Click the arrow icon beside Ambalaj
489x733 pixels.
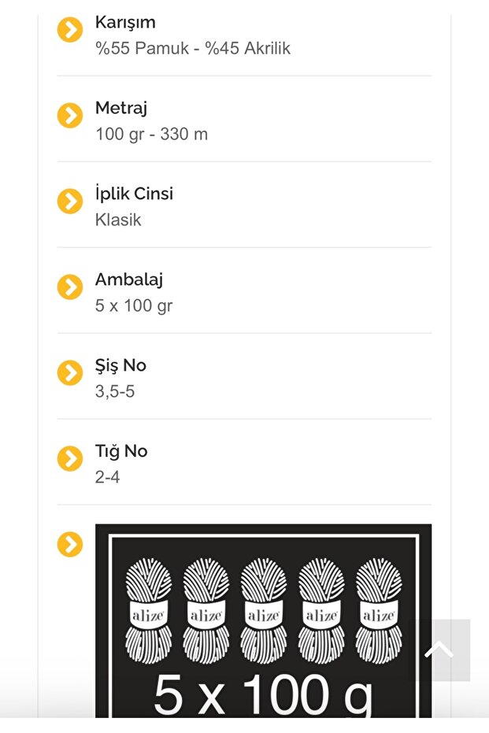tap(70, 287)
